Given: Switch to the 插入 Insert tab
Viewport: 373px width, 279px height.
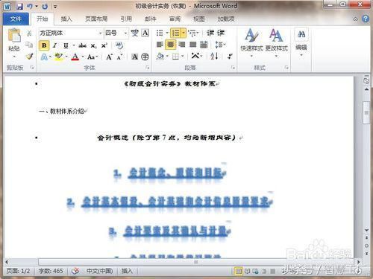Looking at the screenshot, I should (66, 19).
